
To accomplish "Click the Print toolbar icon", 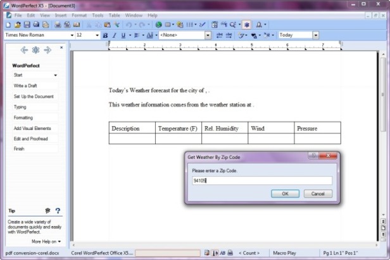I will pyautogui.click(x=58, y=25).
